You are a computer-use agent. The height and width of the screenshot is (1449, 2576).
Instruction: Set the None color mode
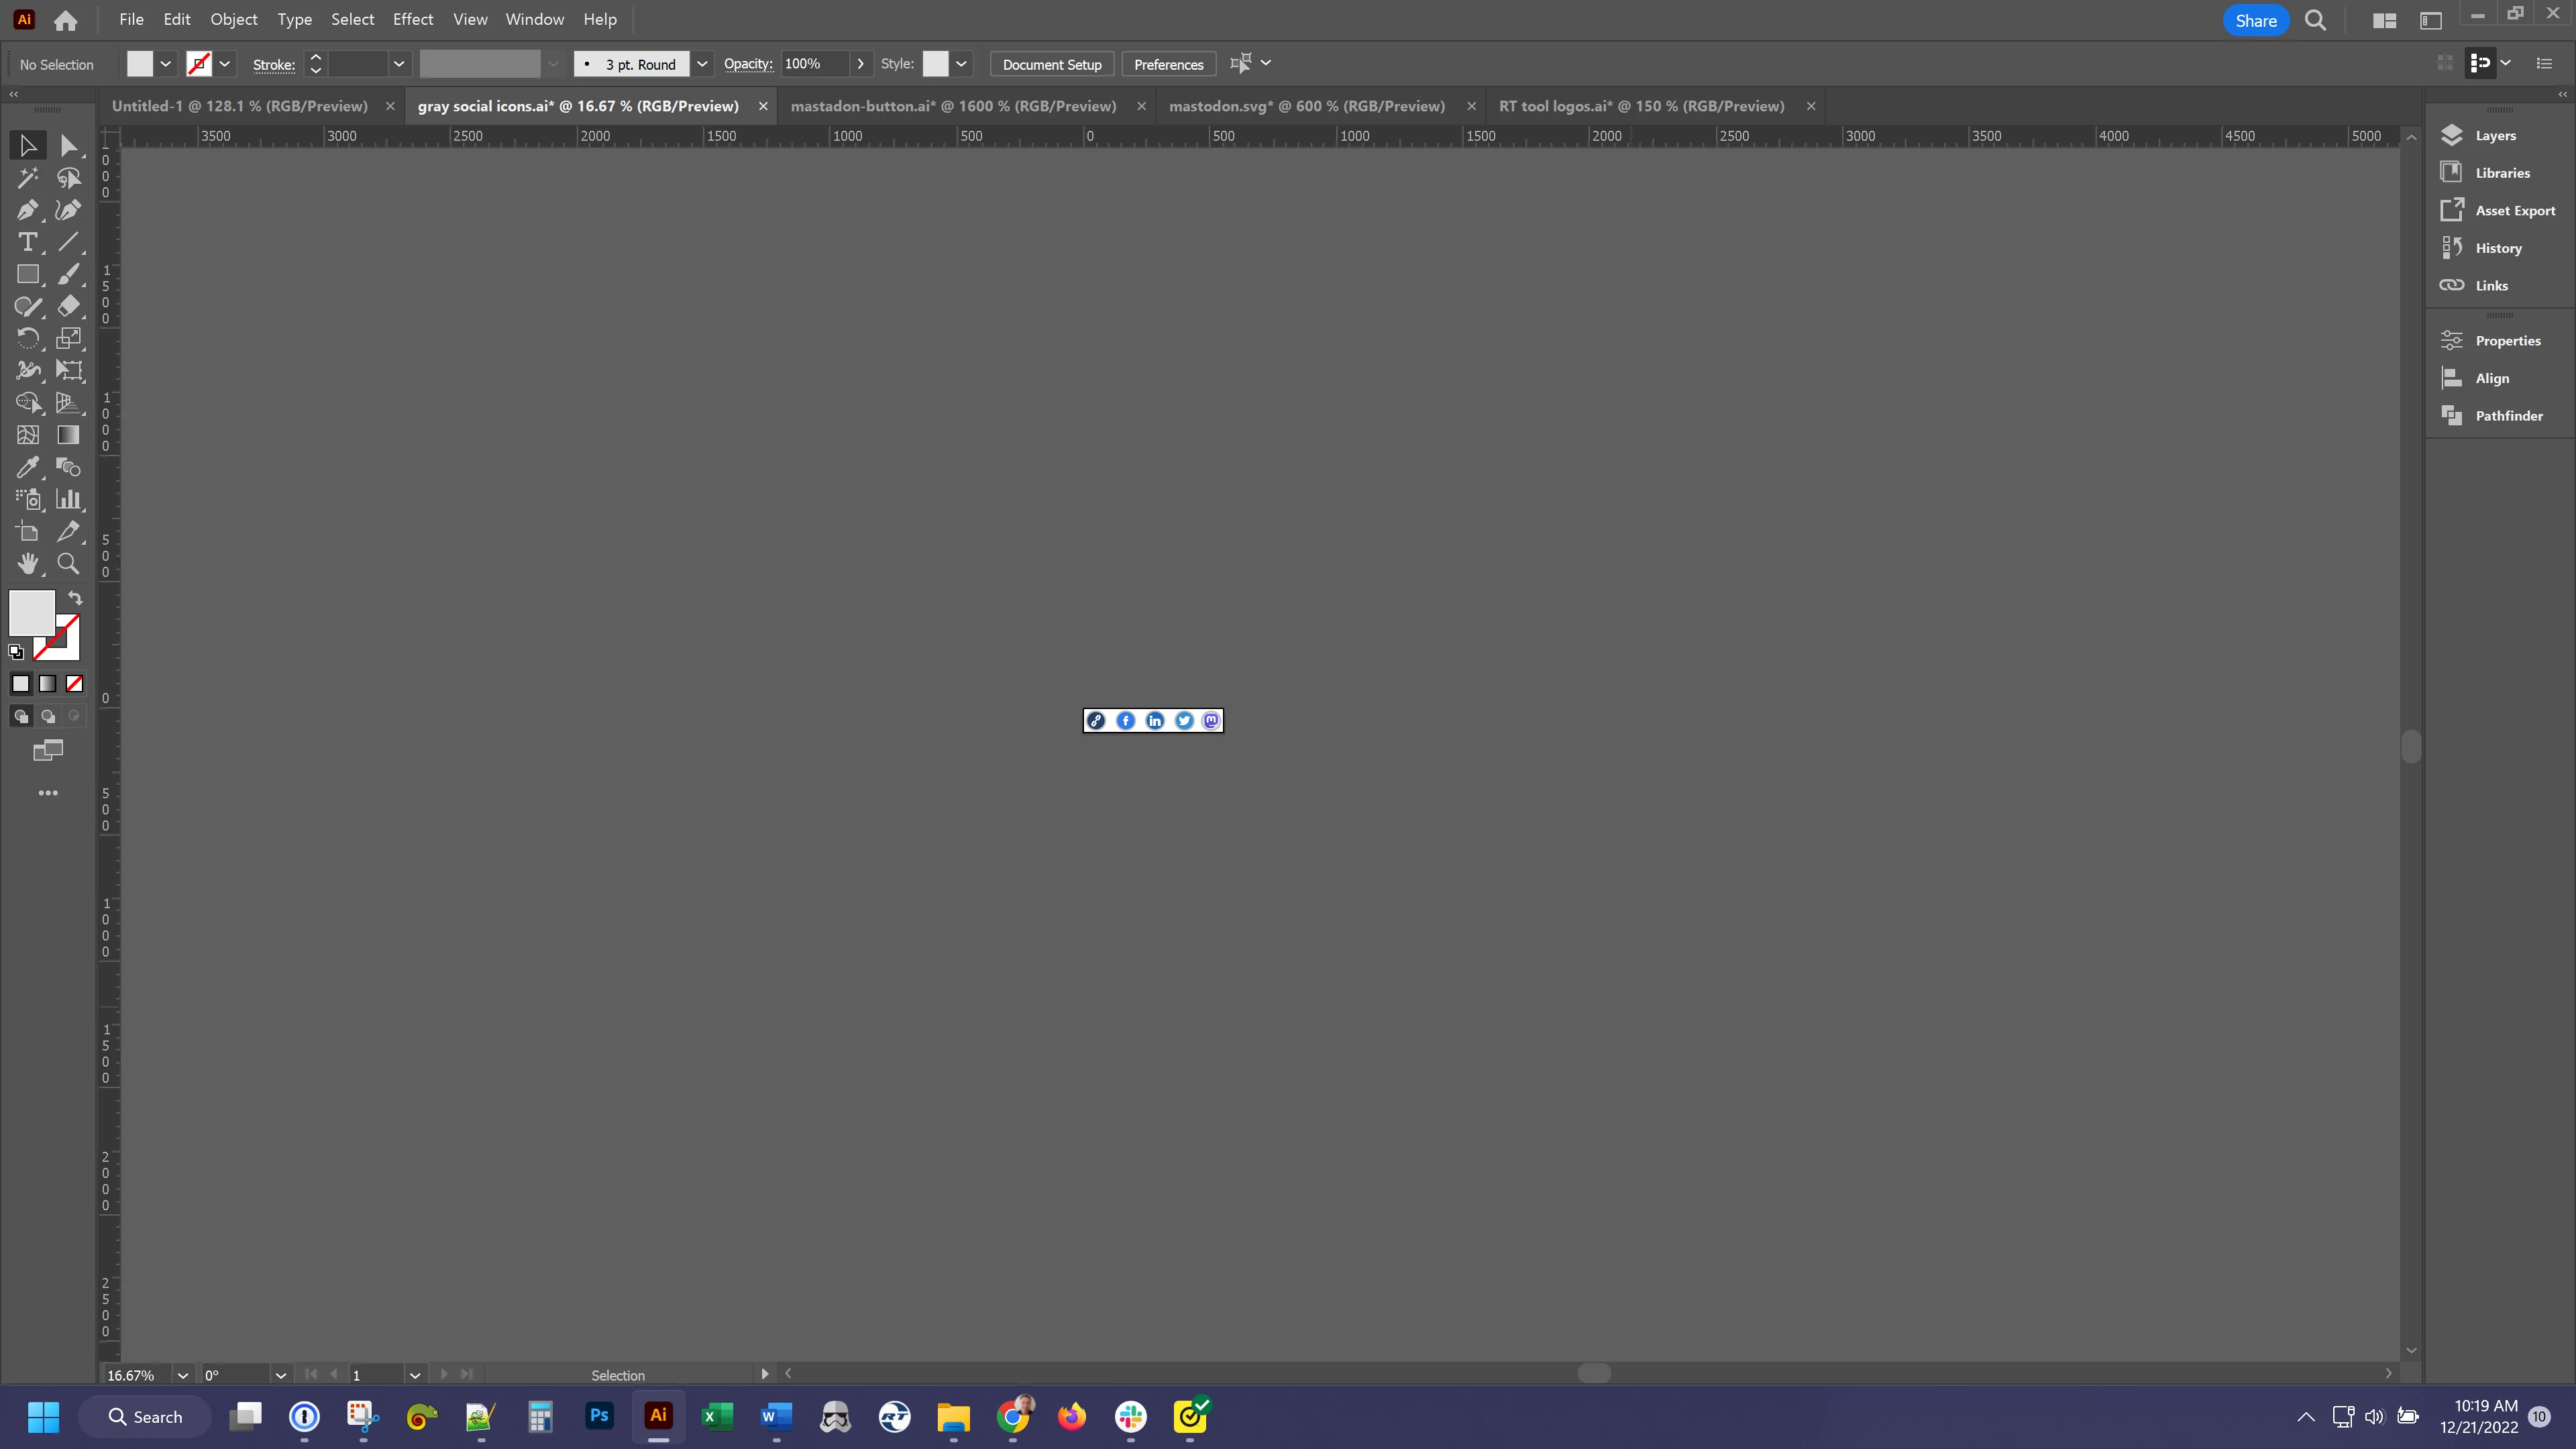(x=74, y=684)
